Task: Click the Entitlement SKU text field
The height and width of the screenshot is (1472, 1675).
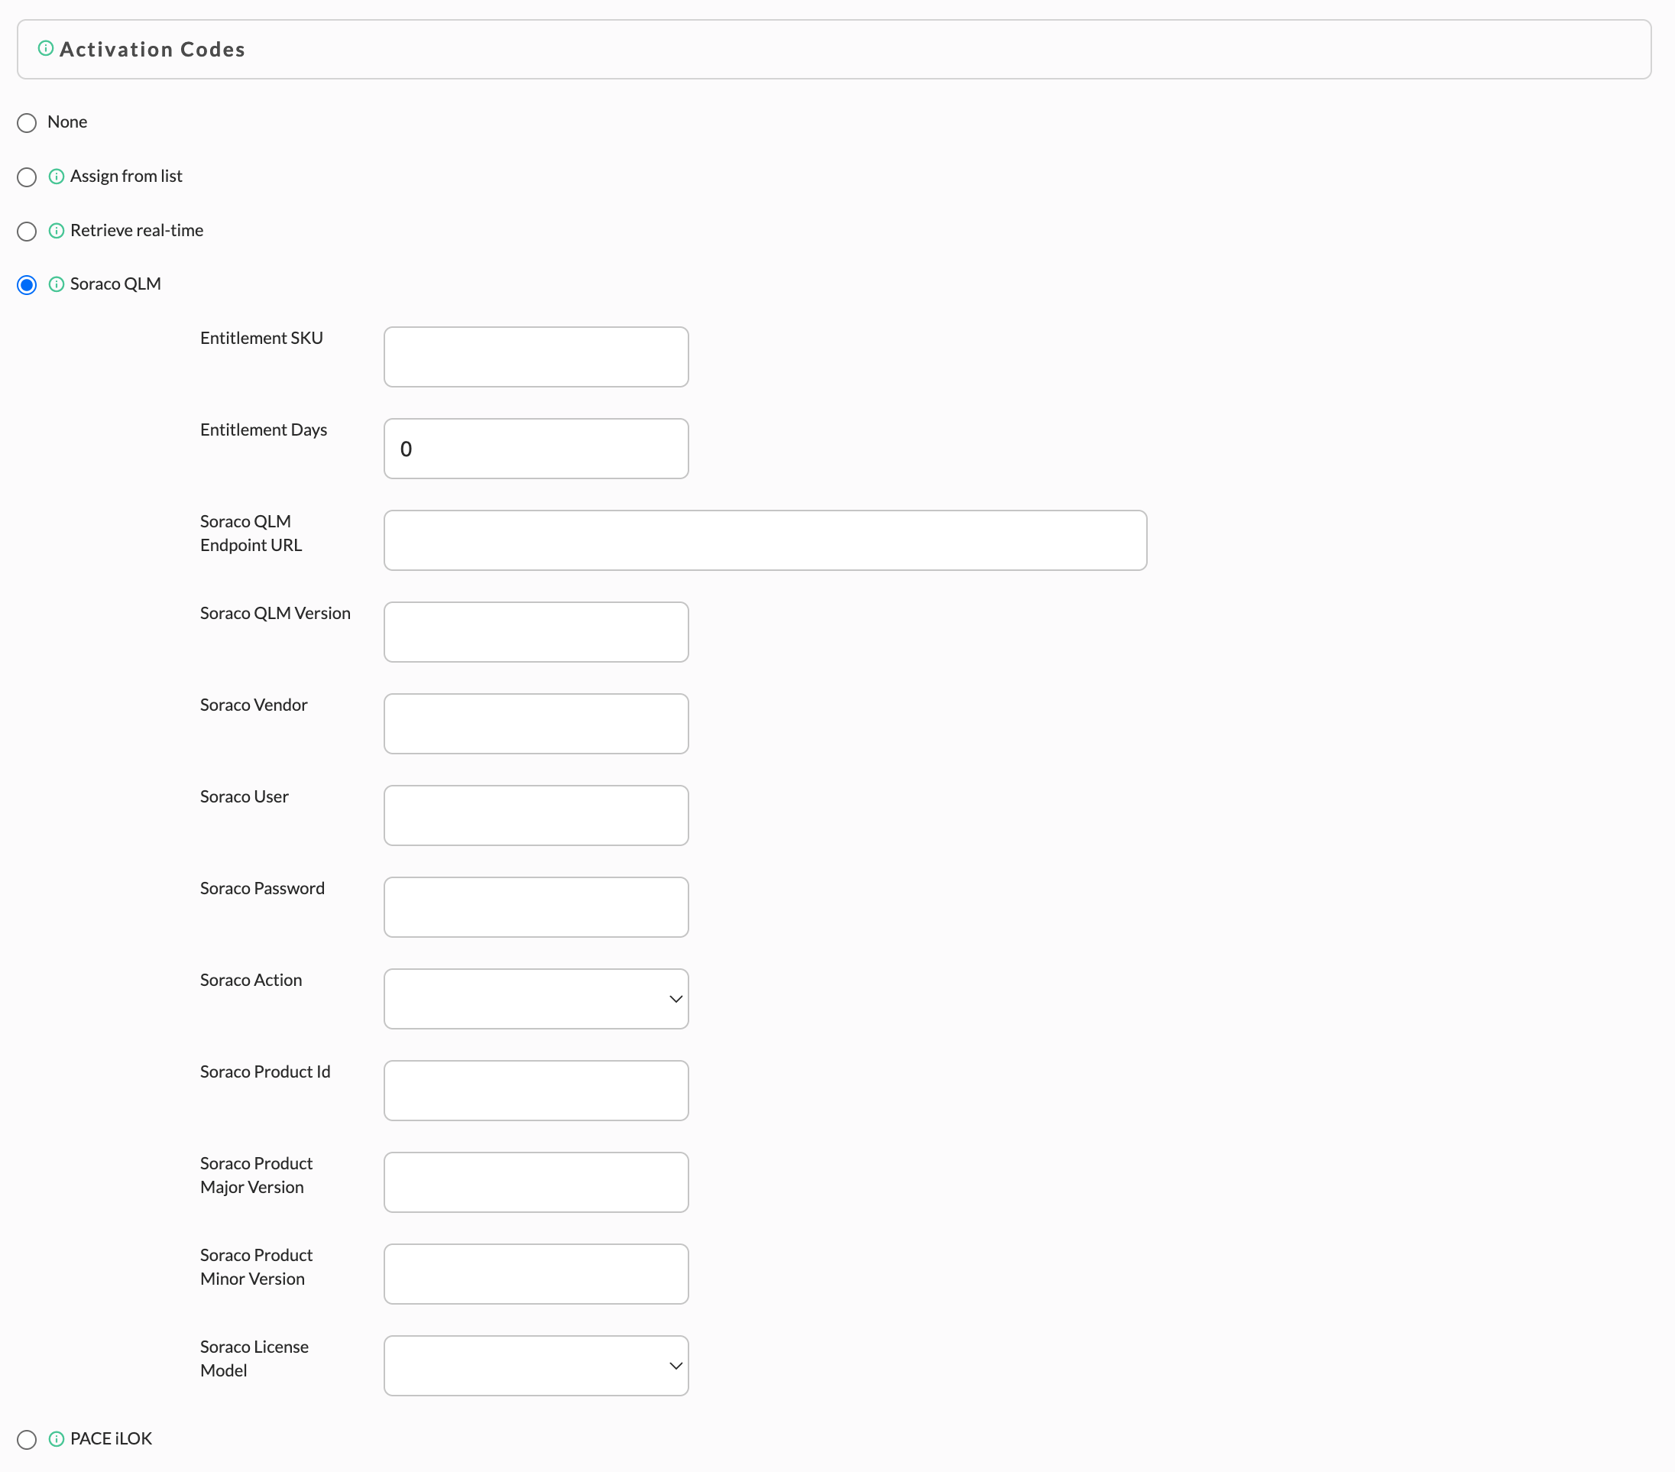Action: point(536,356)
